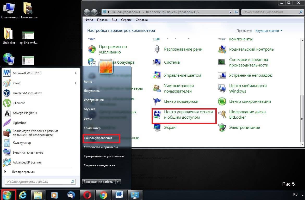The height and width of the screenshot is (200, 305).
Task: Open the Распознавание речи microphone icon
Action: (157, 49)
